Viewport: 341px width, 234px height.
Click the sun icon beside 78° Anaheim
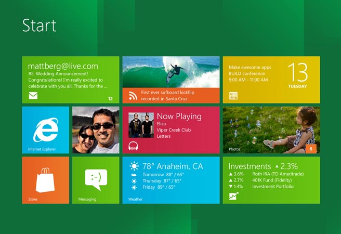[134, 166]
